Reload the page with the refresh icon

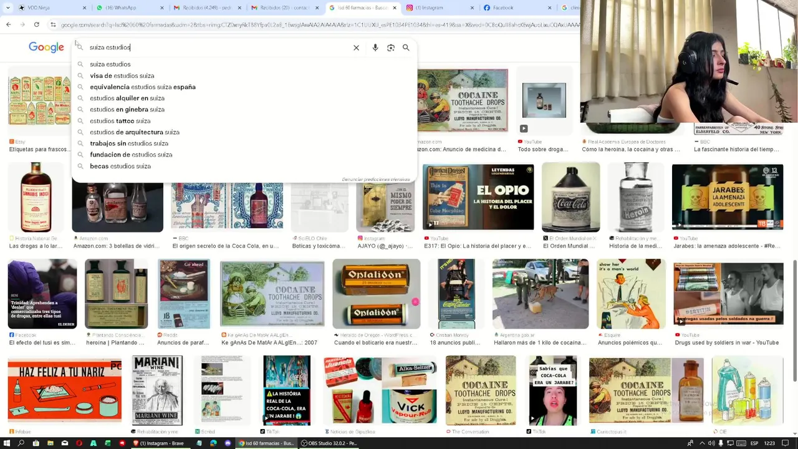tap(37, 24)
